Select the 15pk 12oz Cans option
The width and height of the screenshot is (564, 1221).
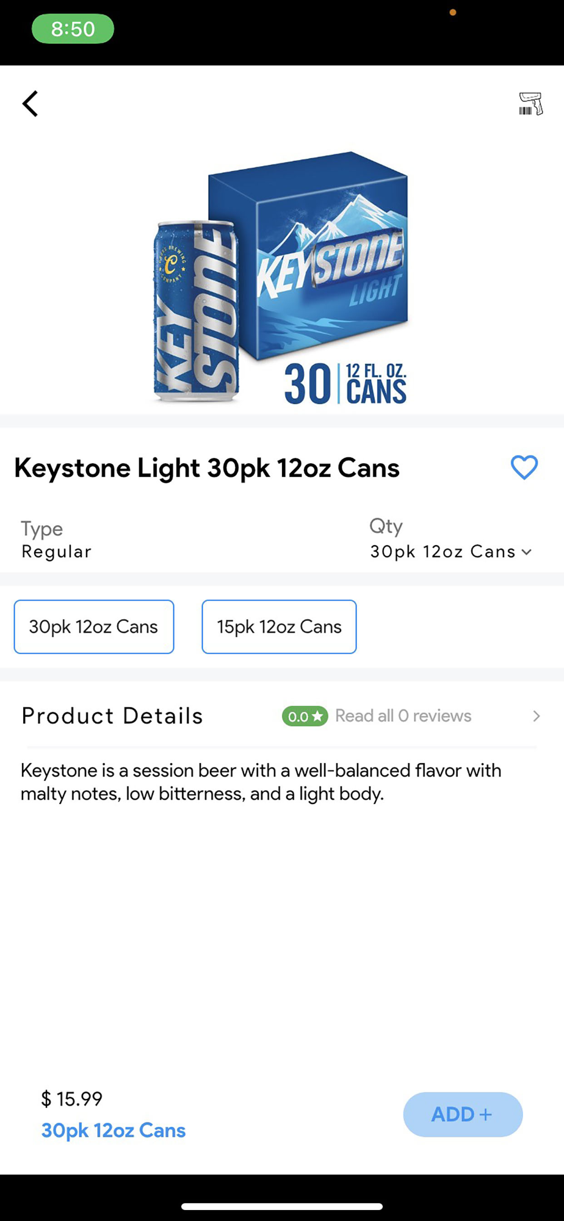pyautogui.click(x=279, y=626)
